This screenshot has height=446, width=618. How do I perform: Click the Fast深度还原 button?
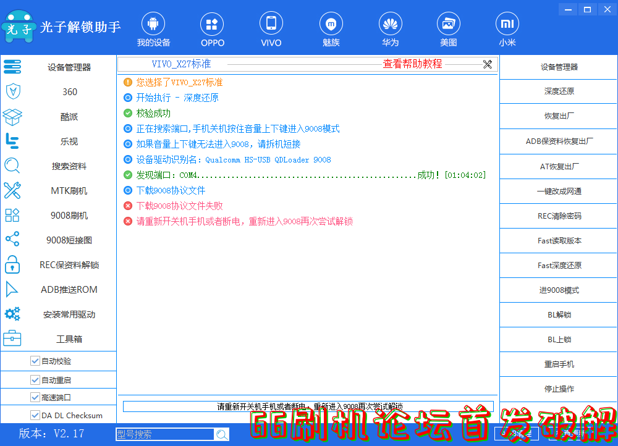[559, 266]
